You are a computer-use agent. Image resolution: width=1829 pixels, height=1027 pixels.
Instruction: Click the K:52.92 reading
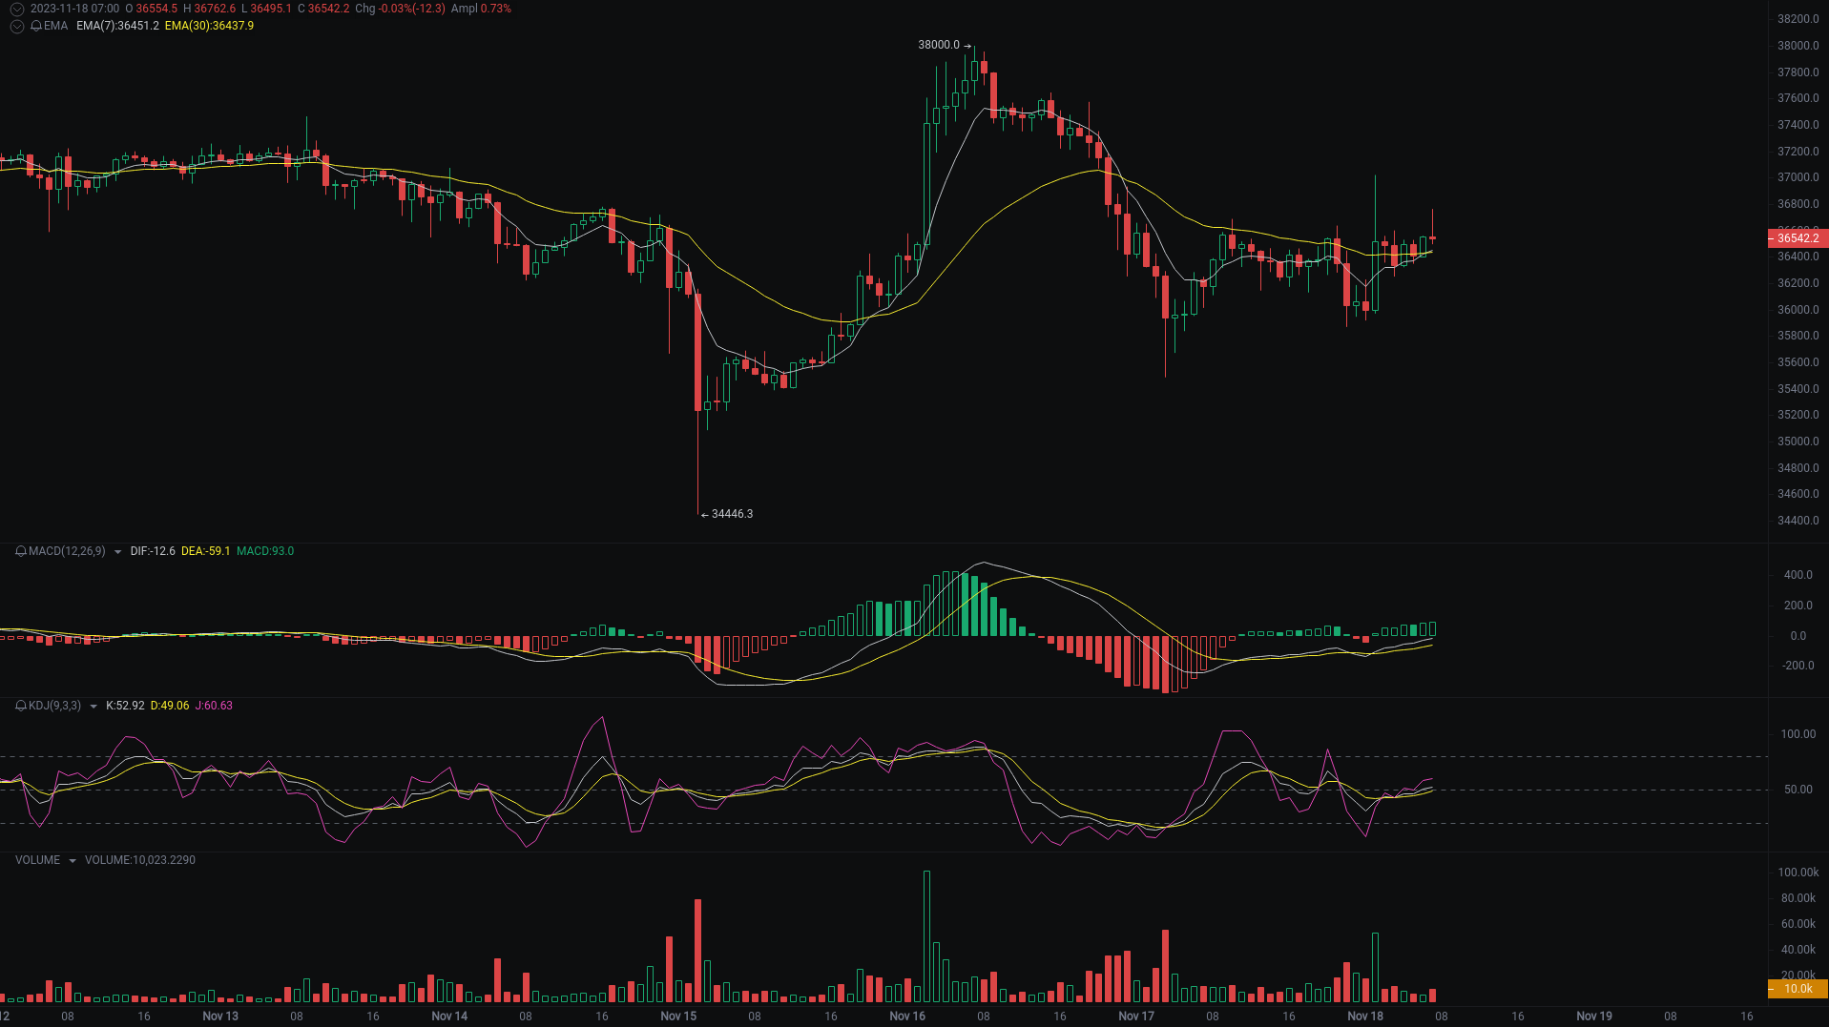tap(125, 706)
